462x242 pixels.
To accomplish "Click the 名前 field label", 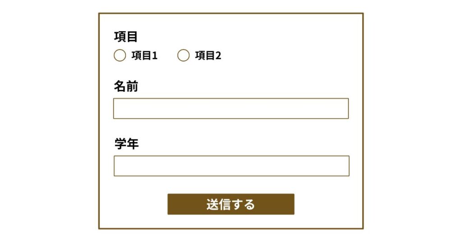I will pyautogui.click(x=126, y=86).
